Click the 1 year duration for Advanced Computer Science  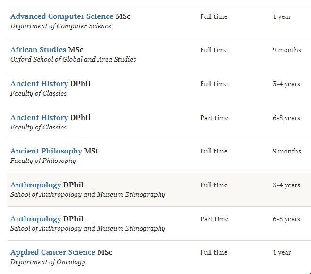282,16
